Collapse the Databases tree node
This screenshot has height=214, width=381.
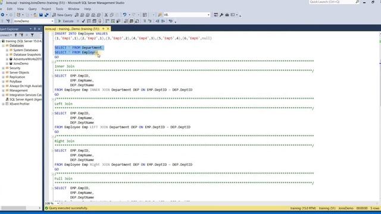[x=3, y=46]
